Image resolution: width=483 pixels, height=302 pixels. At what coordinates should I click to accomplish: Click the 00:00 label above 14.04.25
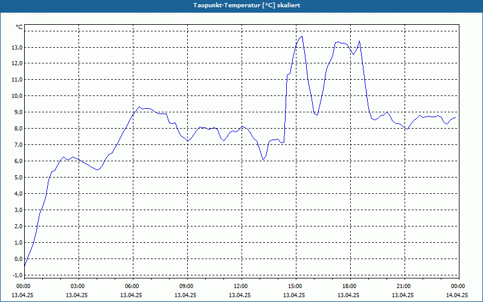458,286
